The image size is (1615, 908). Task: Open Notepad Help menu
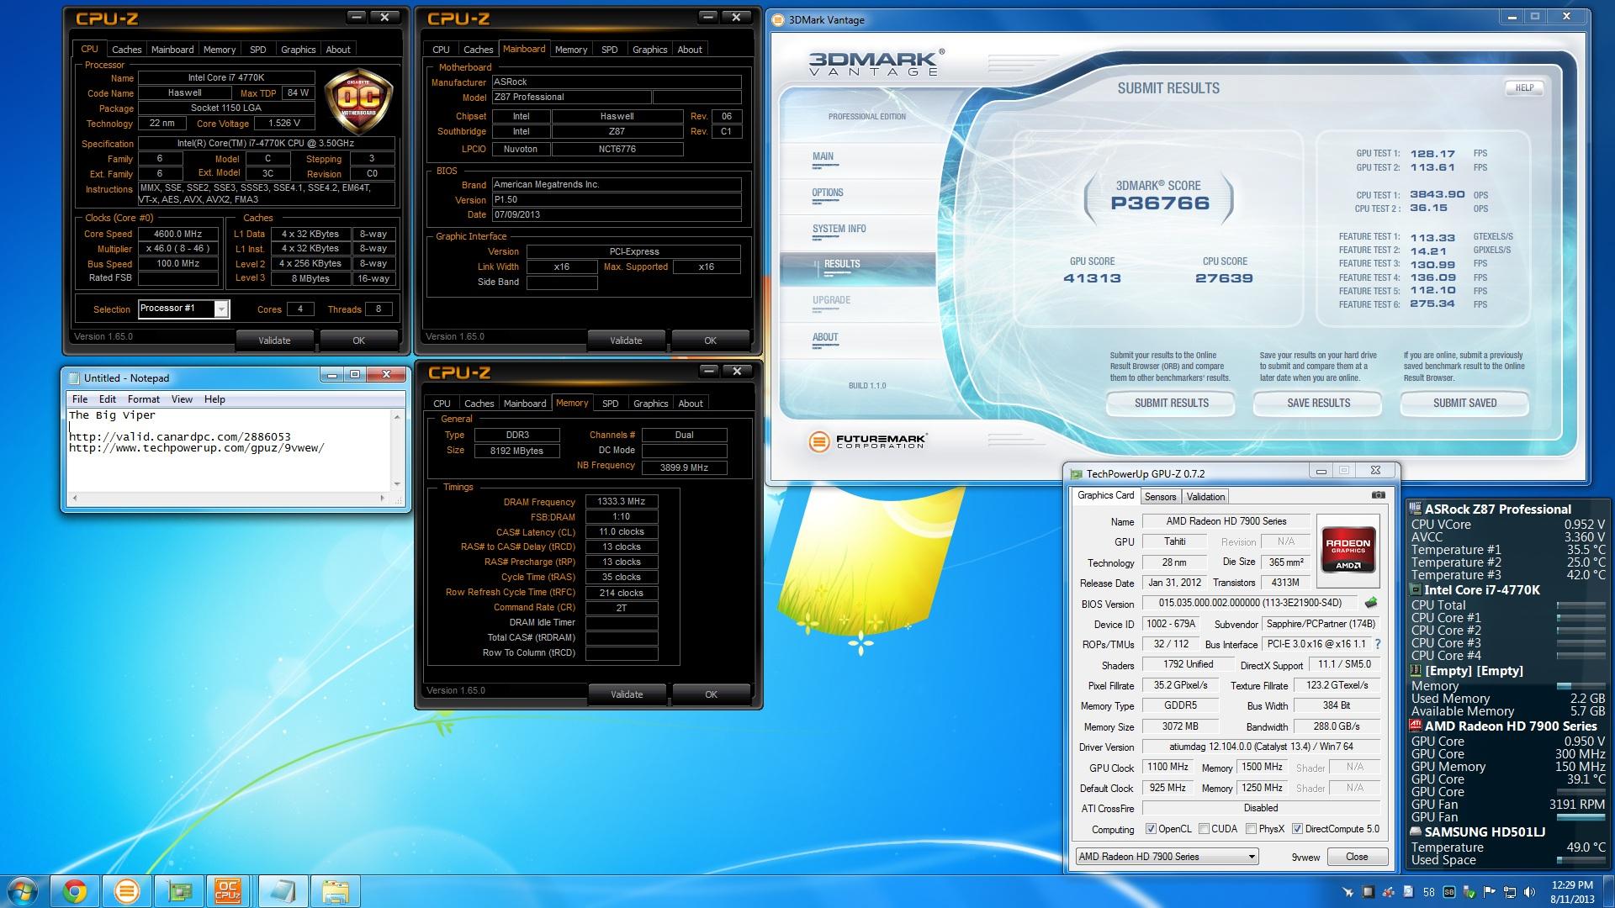(214, 399)
